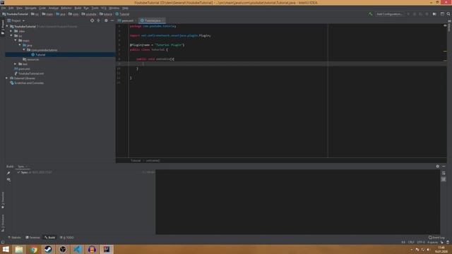Viewport: 452px width, 254px height.
Task: Click the Build project hammer icon
Action: coord(370,14)
